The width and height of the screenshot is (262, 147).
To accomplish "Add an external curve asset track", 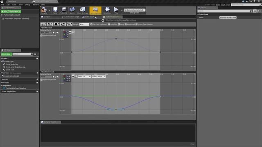I will (69, 24).
